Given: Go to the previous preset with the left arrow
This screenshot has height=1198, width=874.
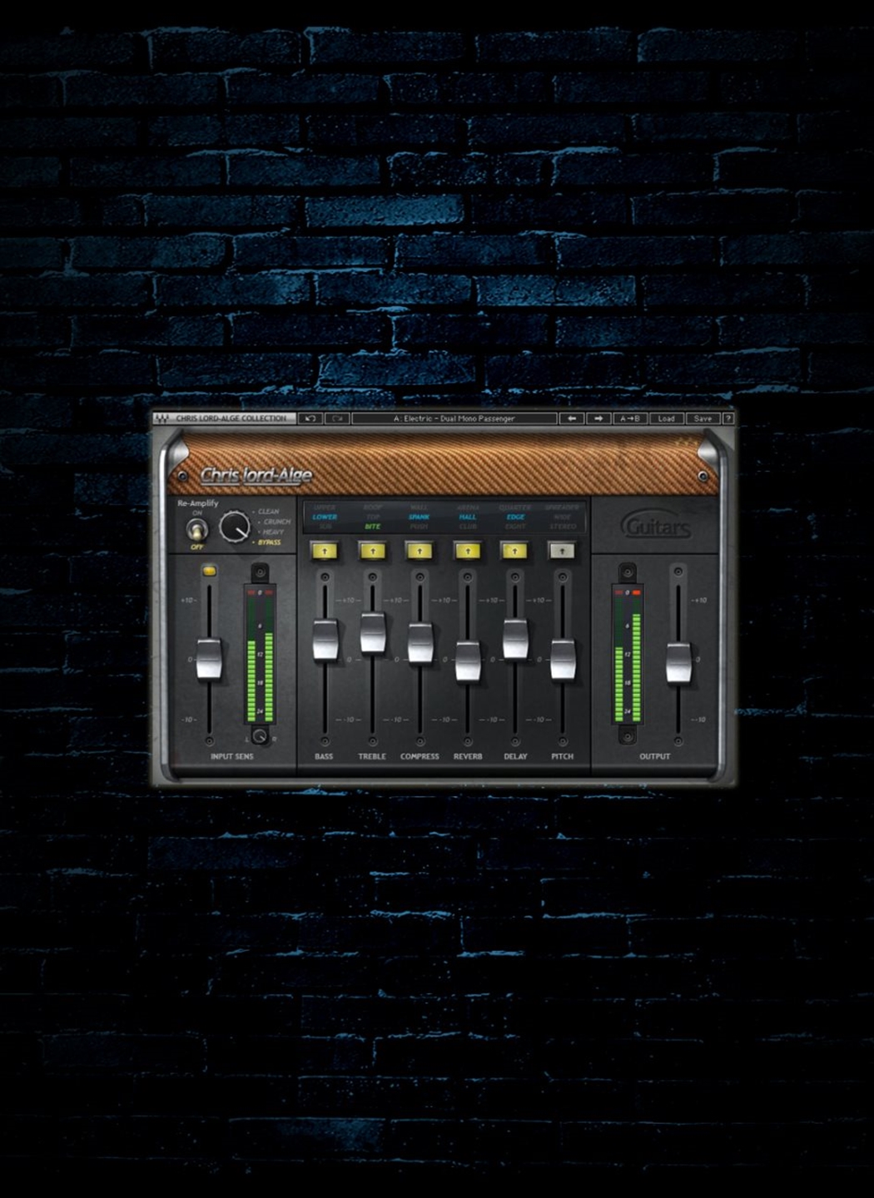Looking at the screenshot, I should coord(571,418).
